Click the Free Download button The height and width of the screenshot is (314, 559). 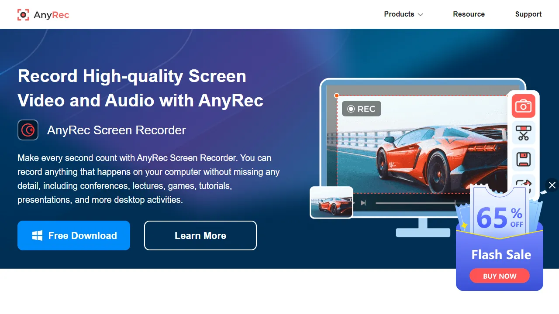pos(74,235)
